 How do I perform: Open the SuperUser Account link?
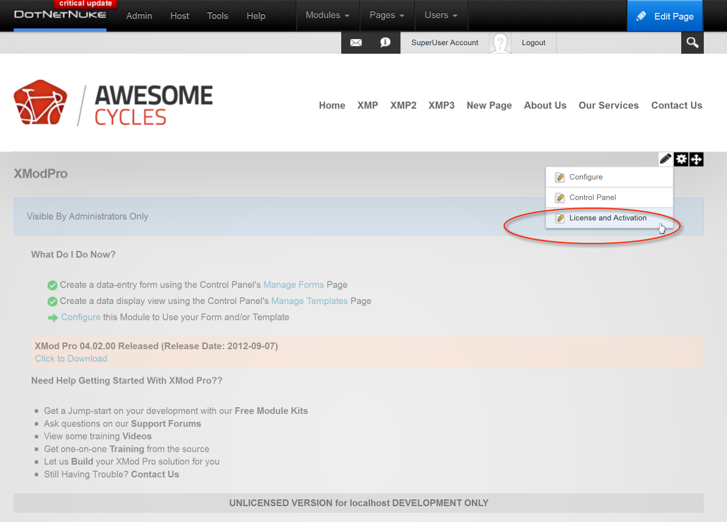tap(444, 43)
